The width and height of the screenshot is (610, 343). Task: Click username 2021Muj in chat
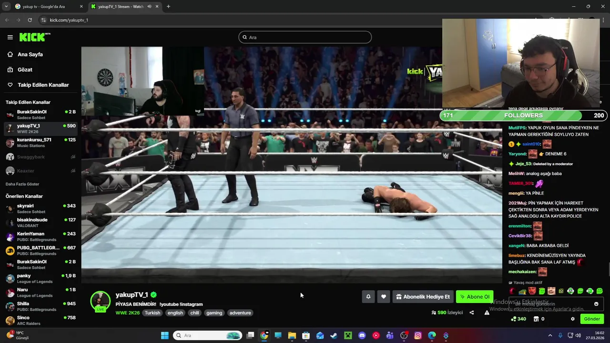516,203
